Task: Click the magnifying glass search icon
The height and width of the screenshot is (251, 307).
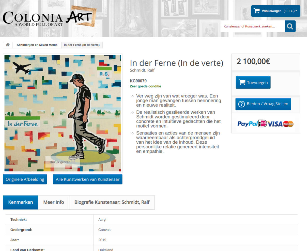Action: [x=290, y=26]
